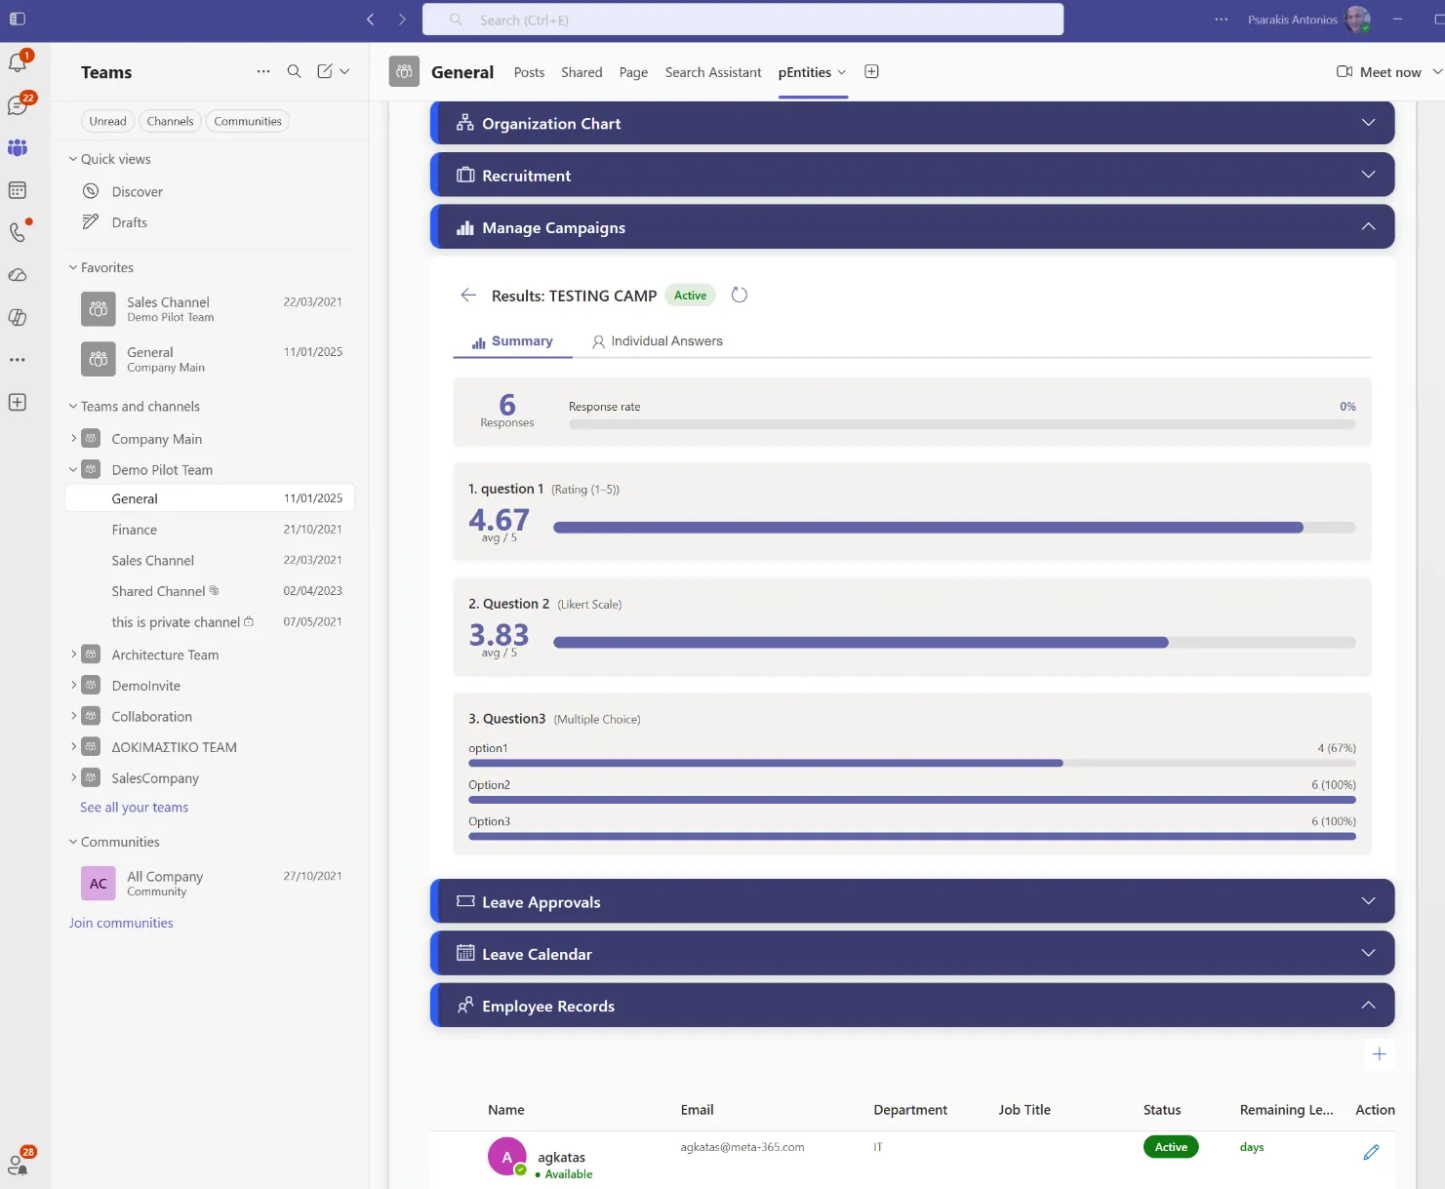
Task: Expand the Company Main team
Action: click(x=73, y=439)
